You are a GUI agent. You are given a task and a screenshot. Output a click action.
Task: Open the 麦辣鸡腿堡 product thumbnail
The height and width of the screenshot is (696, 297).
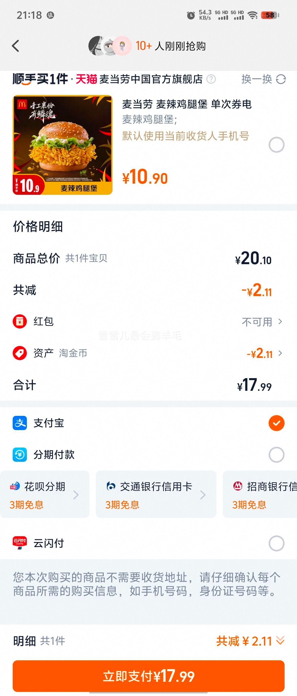tap(62, 145)
